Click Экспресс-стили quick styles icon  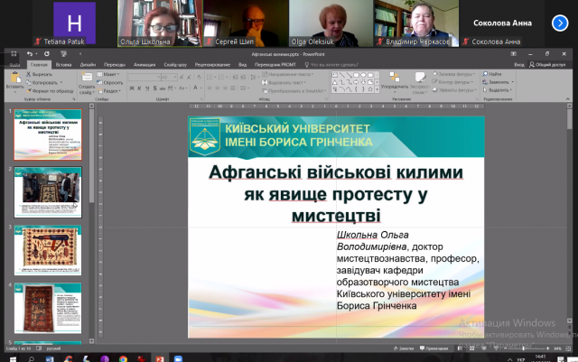tap(420, 81)
